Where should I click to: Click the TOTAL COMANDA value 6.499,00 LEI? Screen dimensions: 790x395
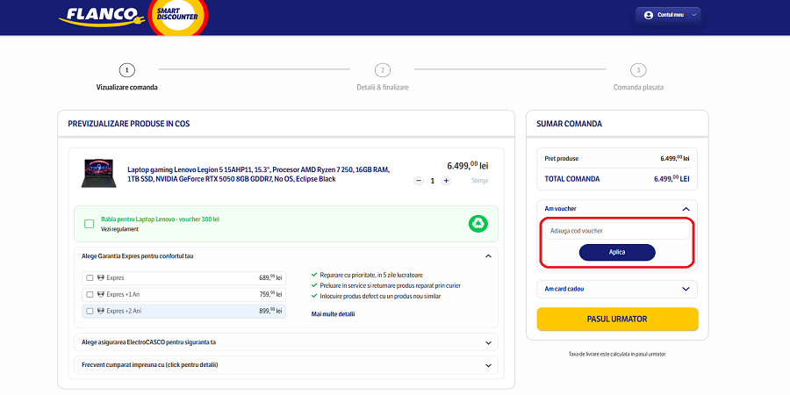pyautogui.click(x=671, y=178)
